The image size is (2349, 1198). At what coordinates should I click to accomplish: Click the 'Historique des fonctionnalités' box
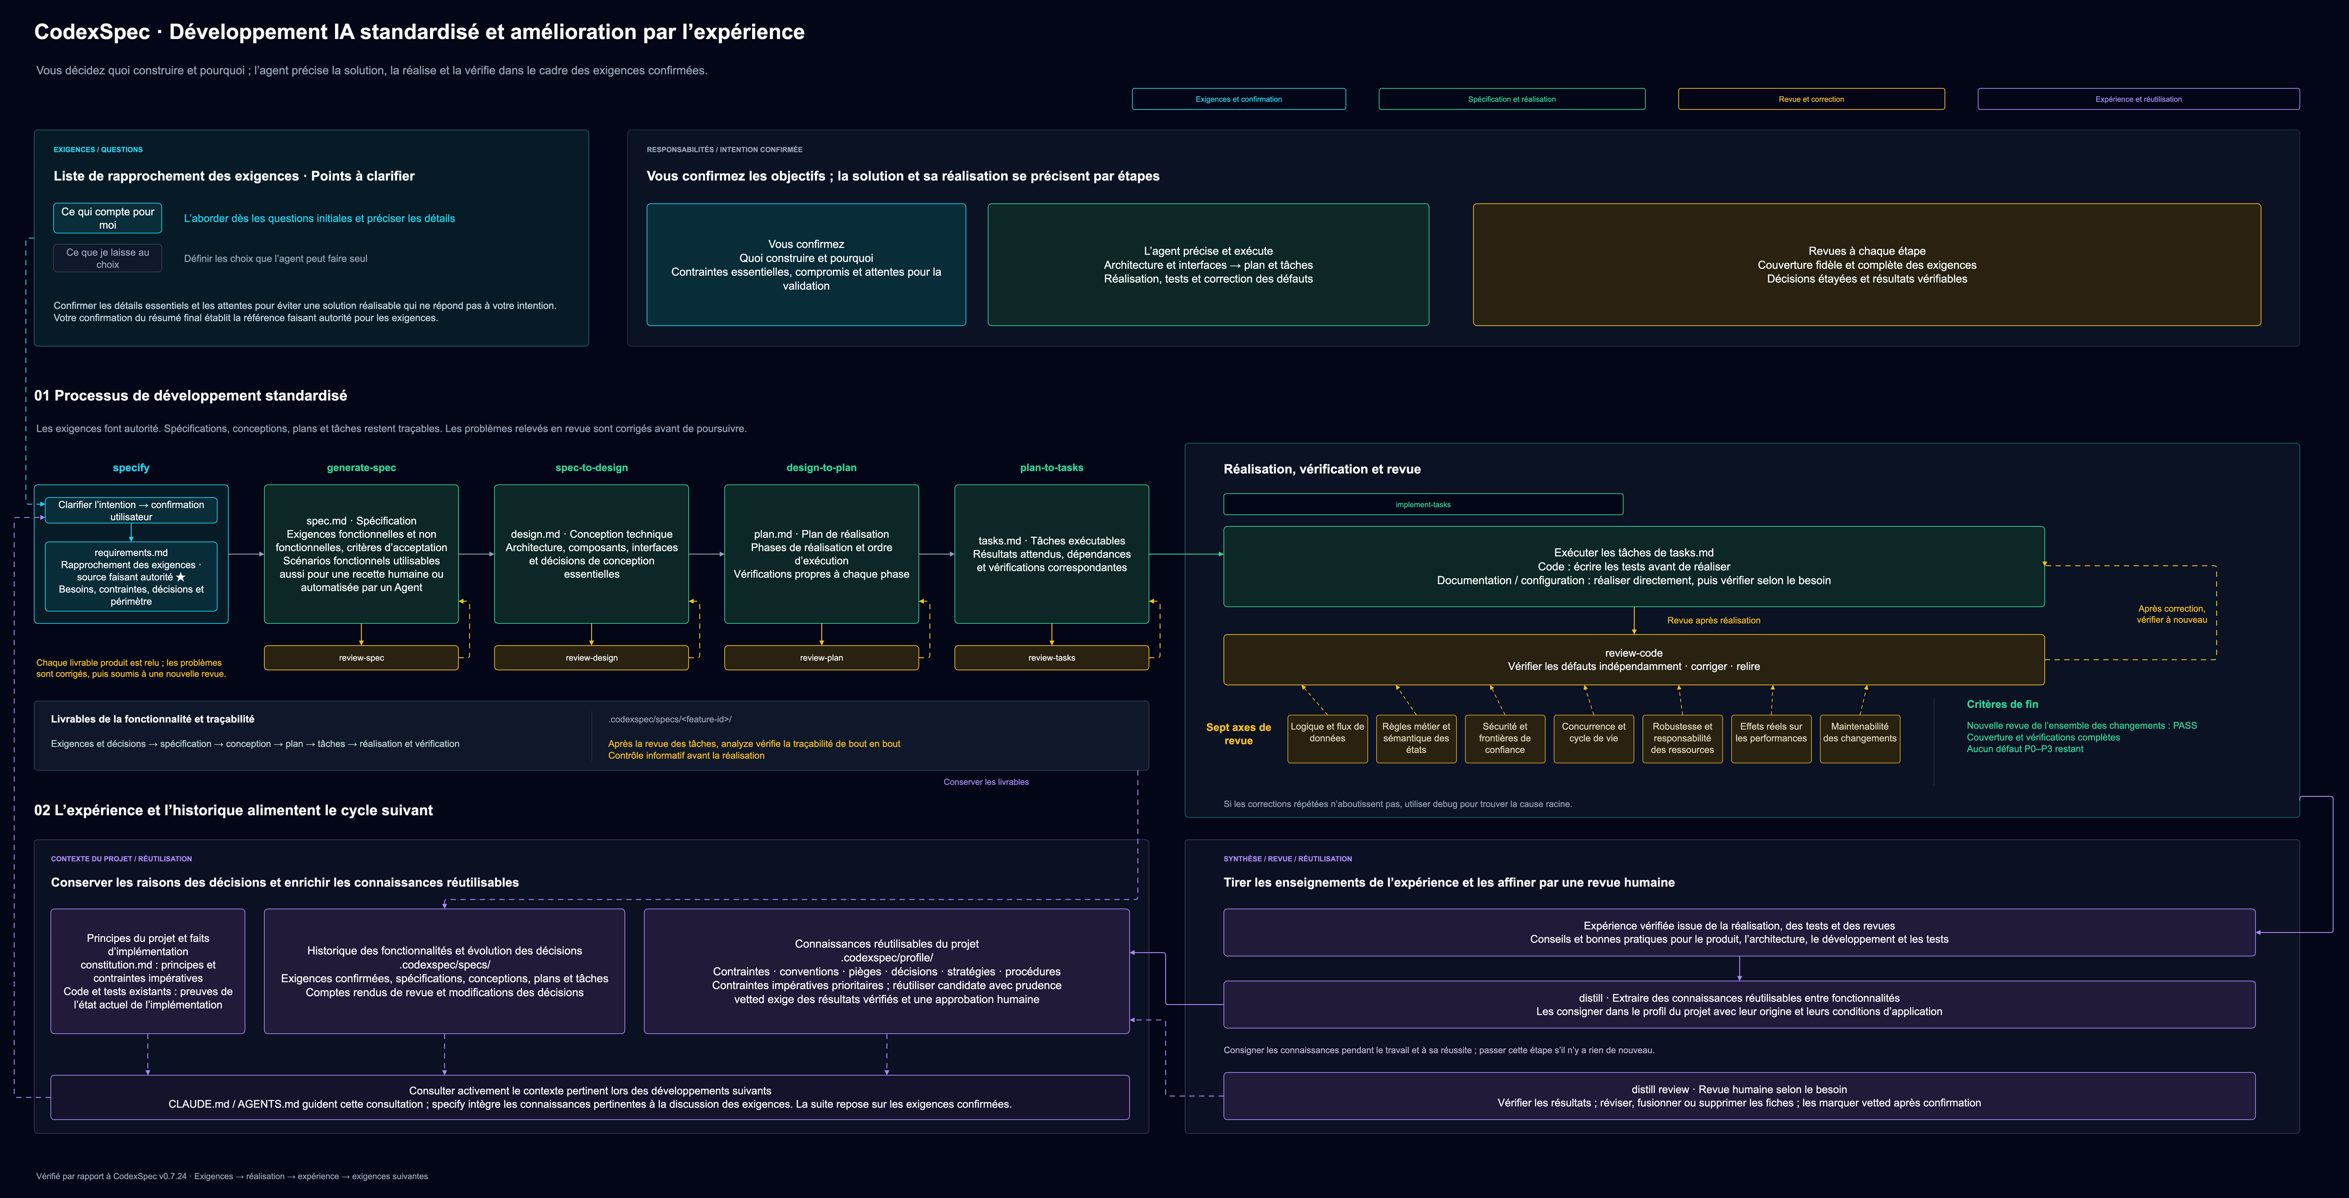pyautogui.click(x=444, y=971)
